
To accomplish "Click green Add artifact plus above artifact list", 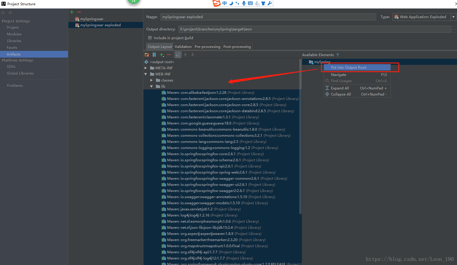I will (x=72, y=12).
